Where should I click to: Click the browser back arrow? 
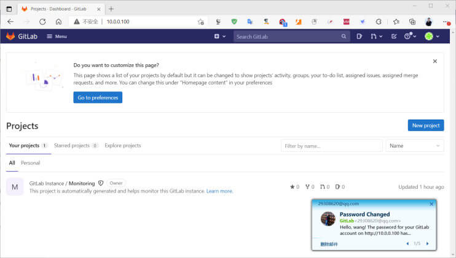[10, 21]
